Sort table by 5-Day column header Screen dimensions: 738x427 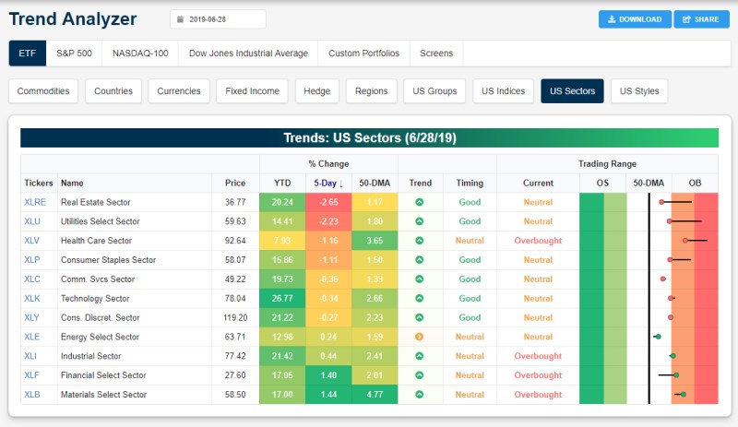point(327,183)
